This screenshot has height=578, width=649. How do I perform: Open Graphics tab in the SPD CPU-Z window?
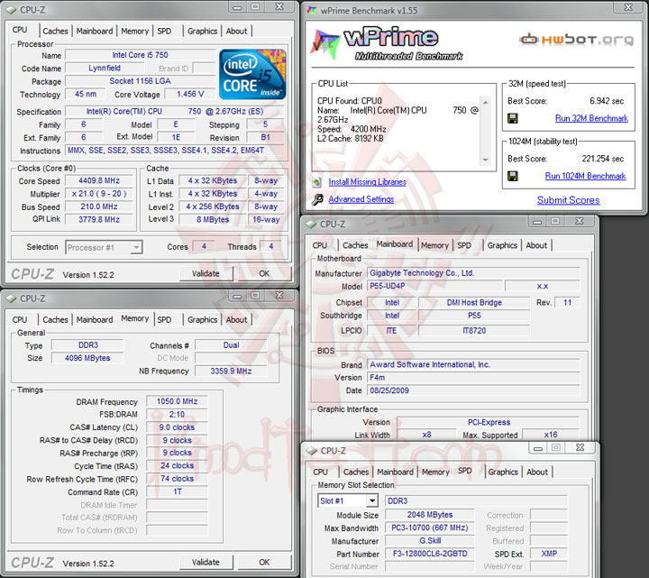(503, 472)
